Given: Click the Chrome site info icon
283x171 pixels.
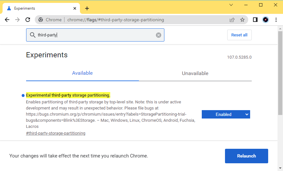Looking at the screenshot, I should tap(41, 20).
